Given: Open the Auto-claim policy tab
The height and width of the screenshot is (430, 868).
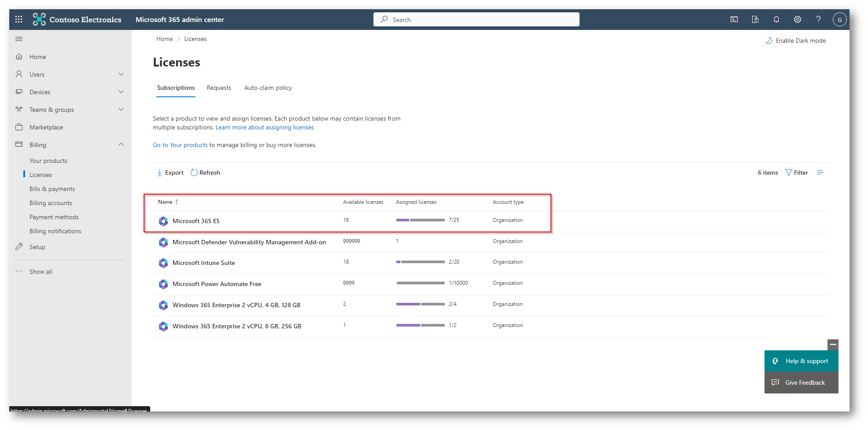Looking at the screenshot, I should [268, 88].
